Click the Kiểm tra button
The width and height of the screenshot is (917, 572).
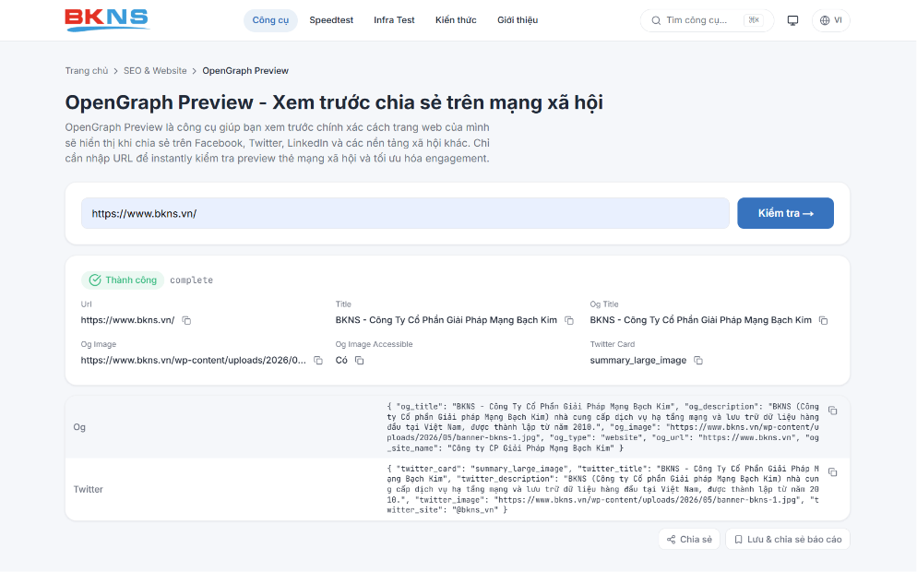pyautogui.click(x=785, y=213)
